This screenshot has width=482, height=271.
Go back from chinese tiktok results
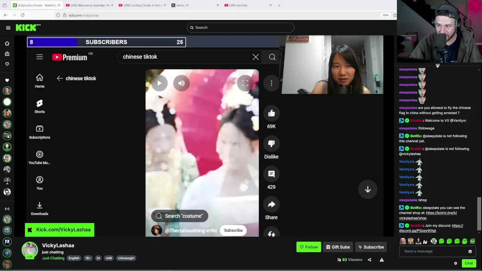(x=59, y=78)
